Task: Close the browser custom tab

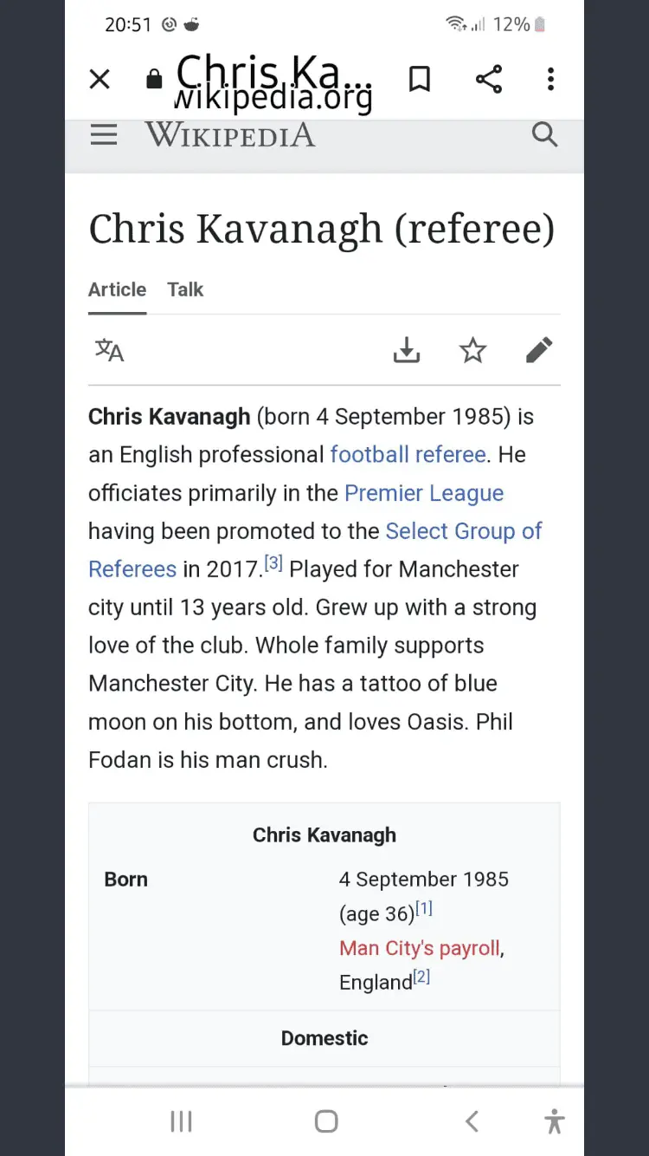Action: (x=100, y=80)
